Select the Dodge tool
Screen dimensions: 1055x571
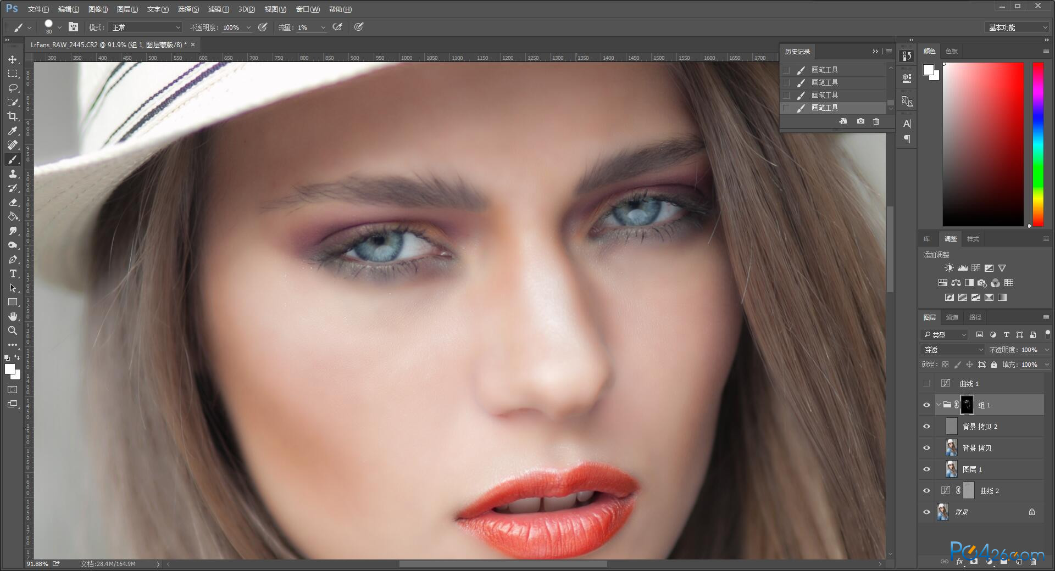click(x=13, y=245)
